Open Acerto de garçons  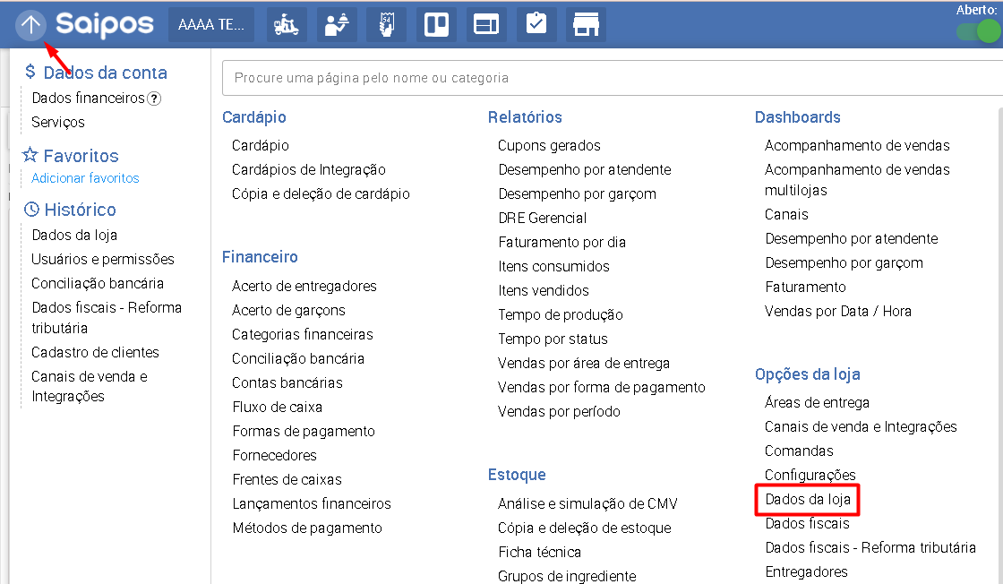pyautogui.click(x=288, y=310)
